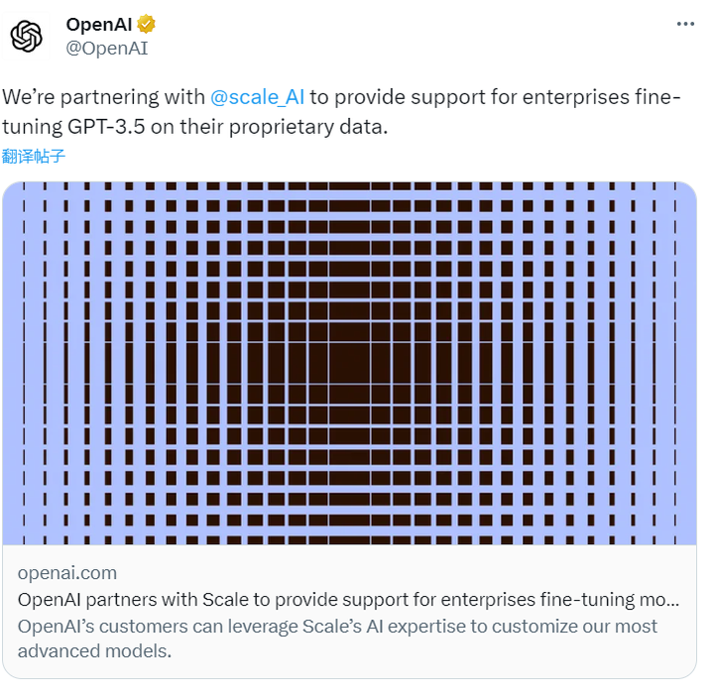Click the gold verified badge beside OpenAI
714x695 pixels.
tap(146, 24)
